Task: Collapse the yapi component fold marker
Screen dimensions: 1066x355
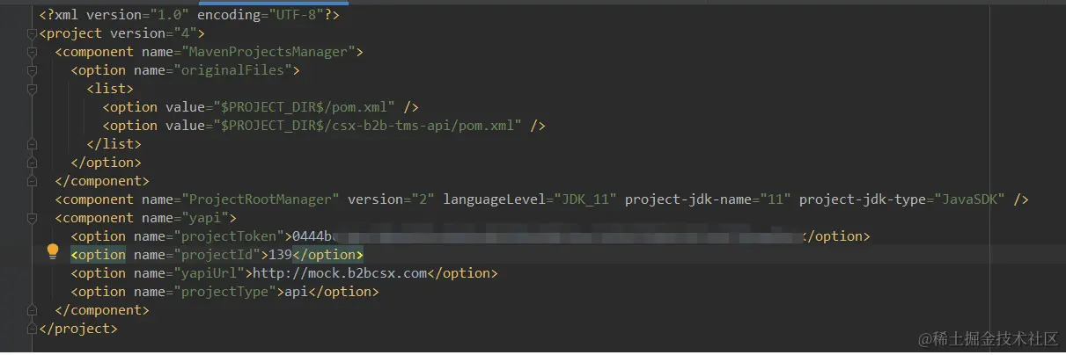Action: click(x=32, y=218)
